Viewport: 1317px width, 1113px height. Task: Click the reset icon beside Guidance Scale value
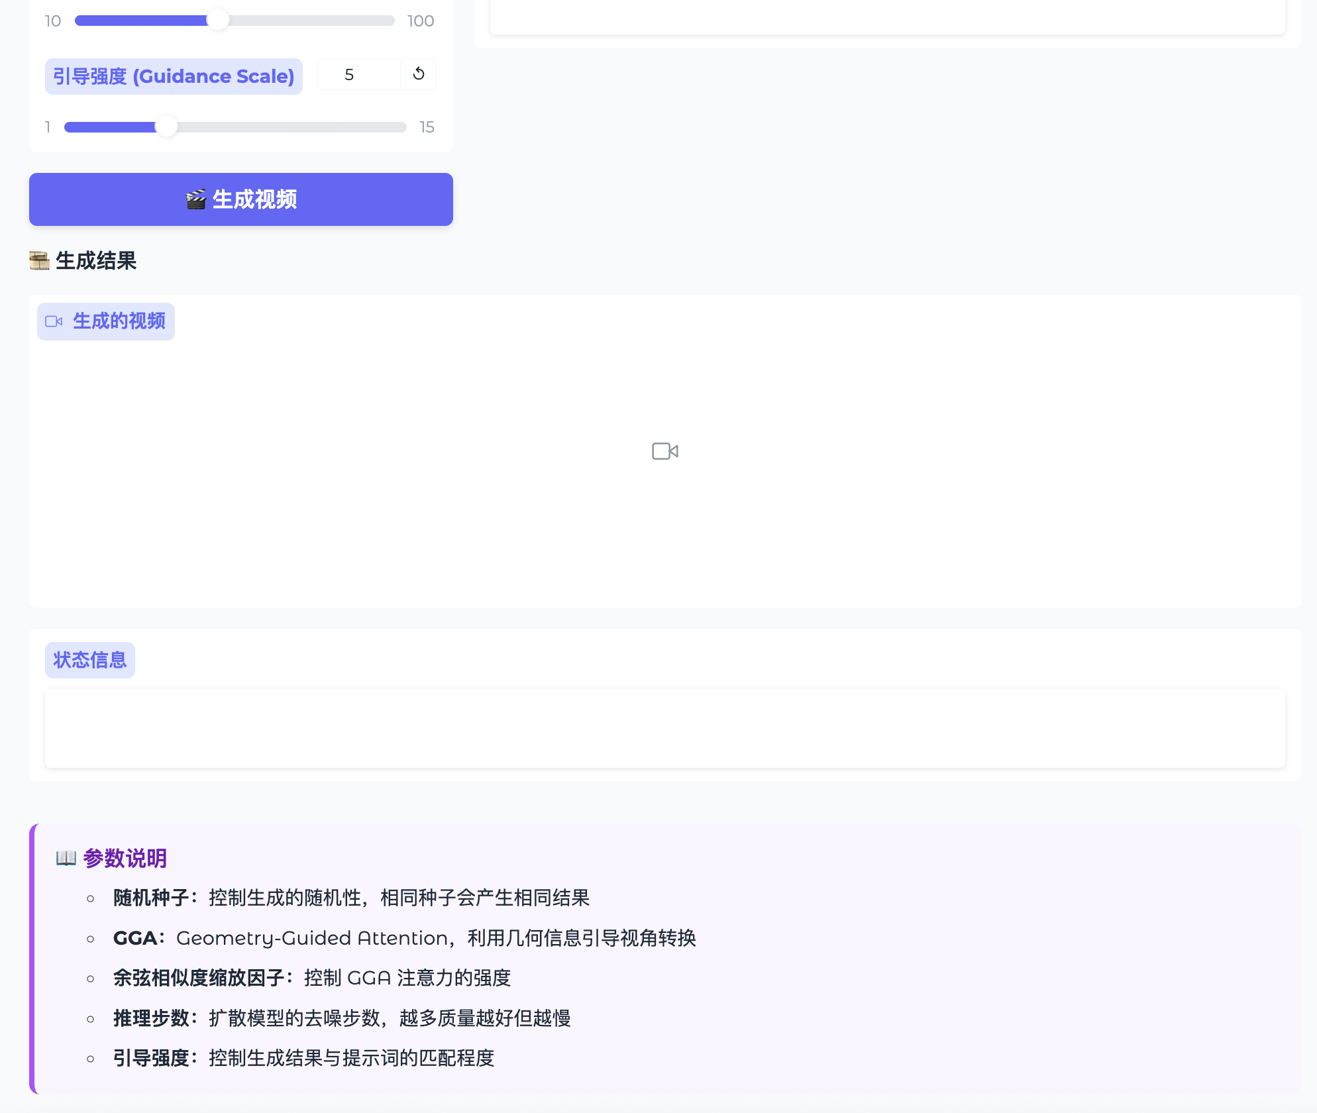point(419,74)
